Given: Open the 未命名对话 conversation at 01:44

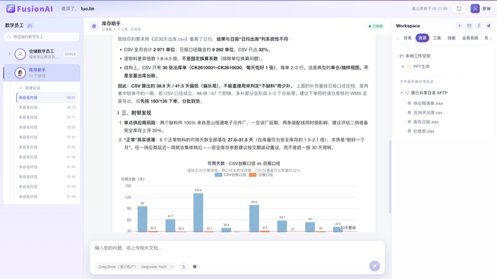Looking at the screenshot, I should (x=47, y=167).
